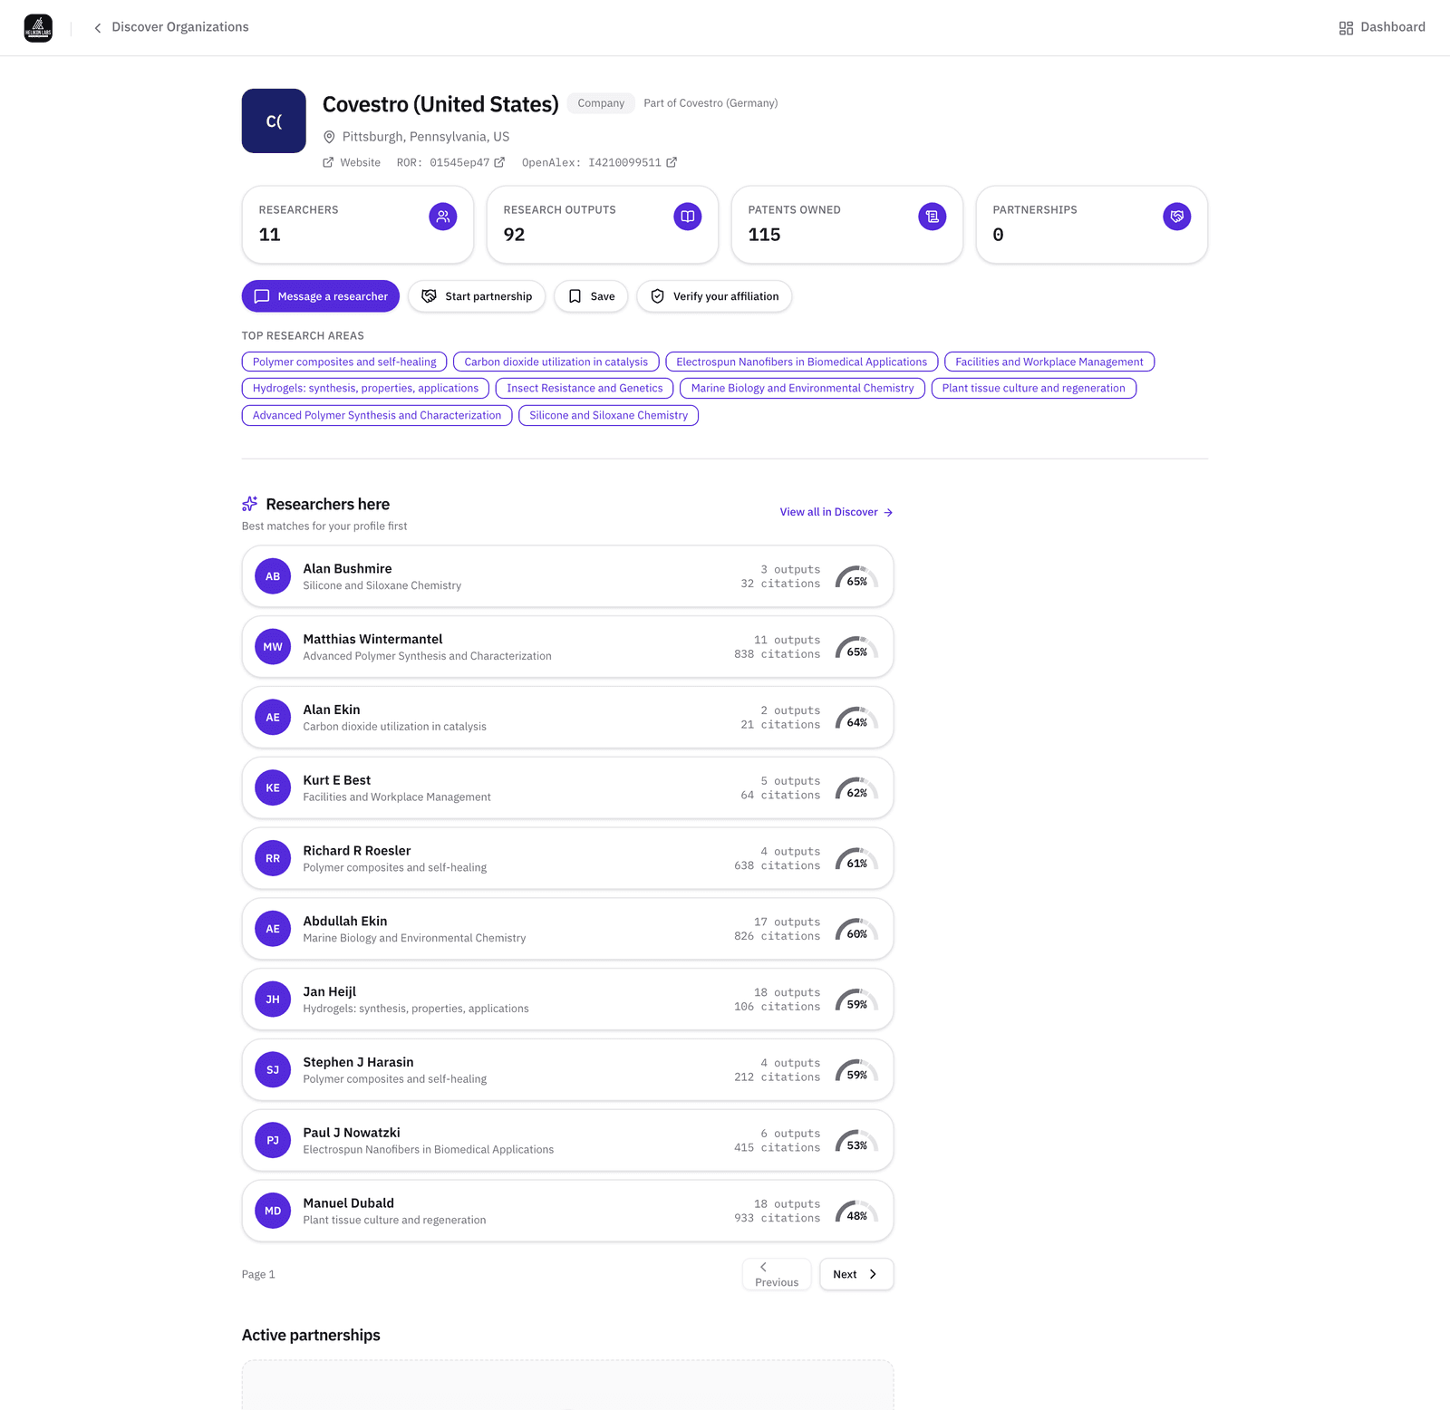Viewport: 1450px width, 1410px height.
Task: Open the ROR external link icon
Action: 499,162
